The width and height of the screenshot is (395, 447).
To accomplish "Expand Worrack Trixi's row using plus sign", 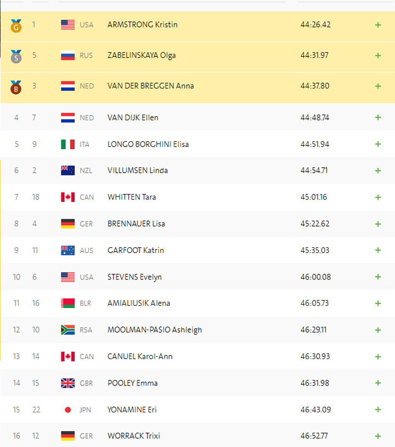I will point(377,436).
